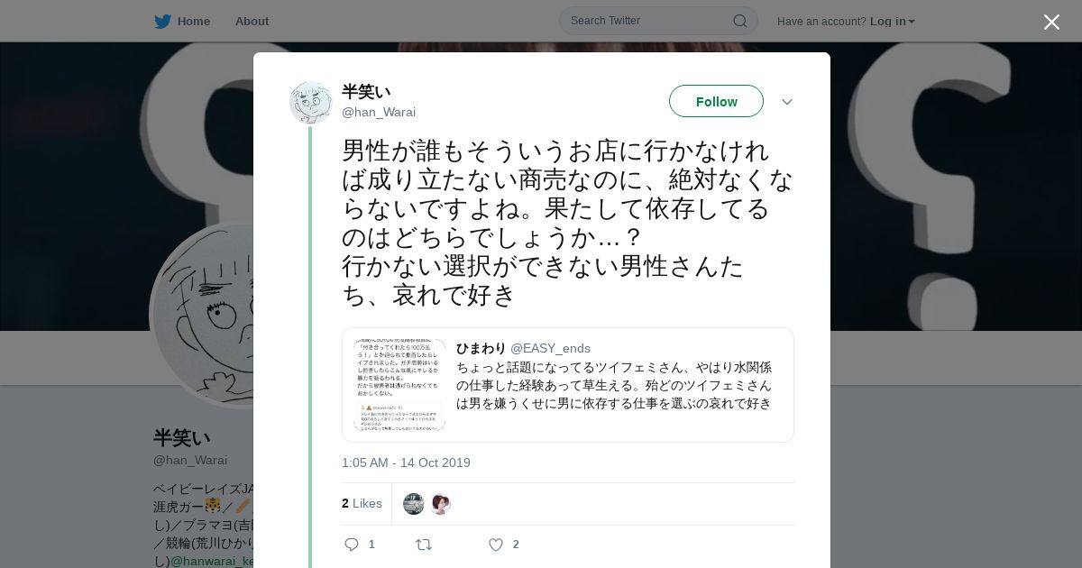1082x568 pixels.
Task: Open the quoted tweet image thumbnail
Action: point(399,385)
